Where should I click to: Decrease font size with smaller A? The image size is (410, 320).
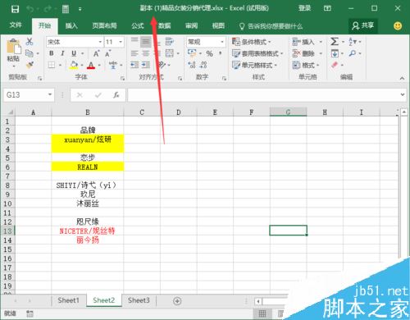(x=107, y=53)
